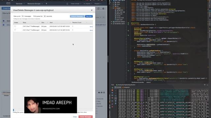Image resolution: width=211 pixels, height=118 pixels.
Task: Sort messages by the Size column
Action: tap(45, 23)
